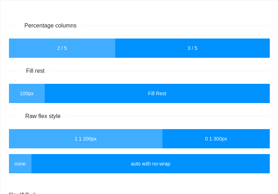Viewport: 278px width, 194px height.
Task: Click the small "none" column block
Action: click(x=20, y=164)
